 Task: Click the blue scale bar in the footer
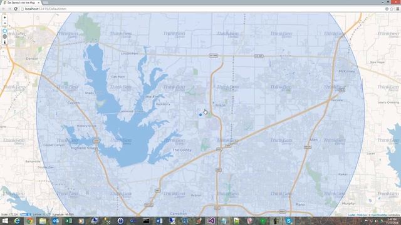[25, 214]
